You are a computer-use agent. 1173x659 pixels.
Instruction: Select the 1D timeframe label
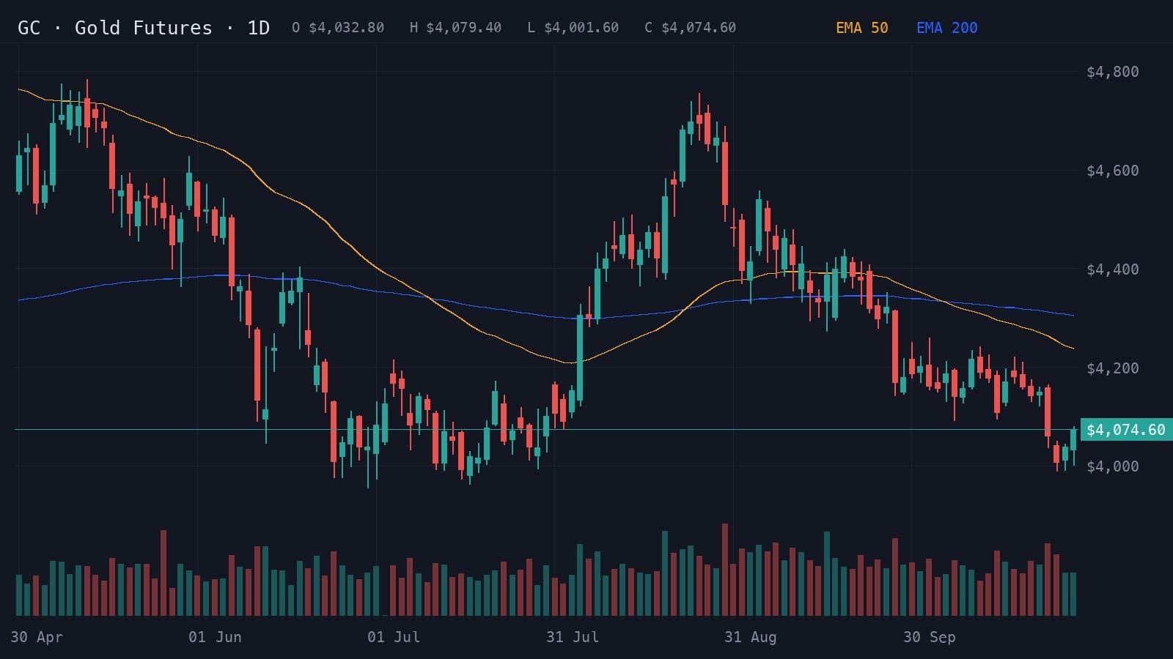pyautogui.click(x=258, y=28)
